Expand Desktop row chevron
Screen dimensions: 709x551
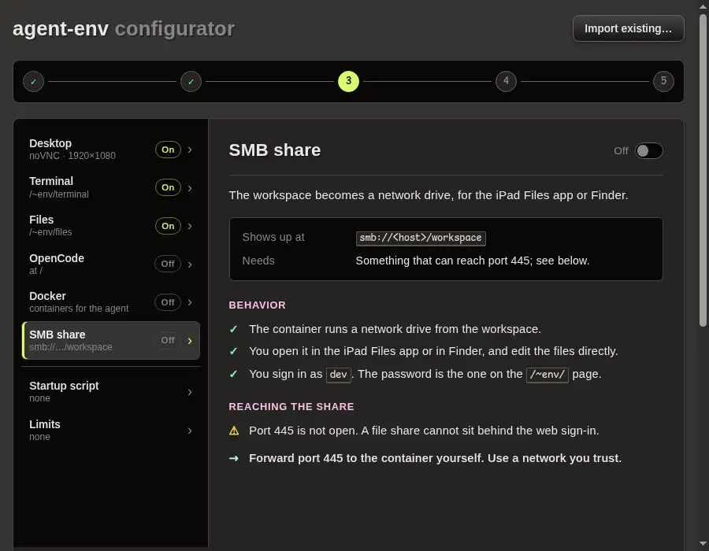tap(190, 150)
